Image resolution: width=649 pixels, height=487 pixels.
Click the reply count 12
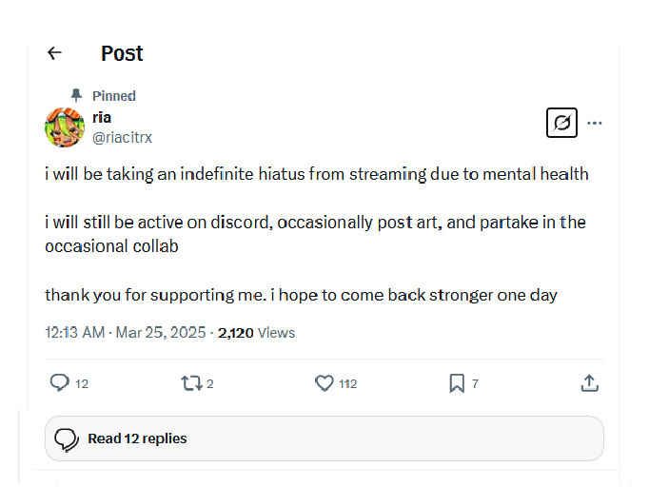[82, 383]
